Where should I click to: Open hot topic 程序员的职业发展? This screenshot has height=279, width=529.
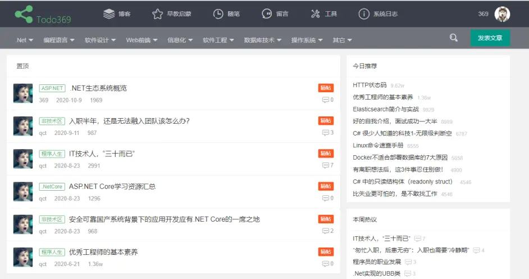pyautogui.click(x=377, y=262)
